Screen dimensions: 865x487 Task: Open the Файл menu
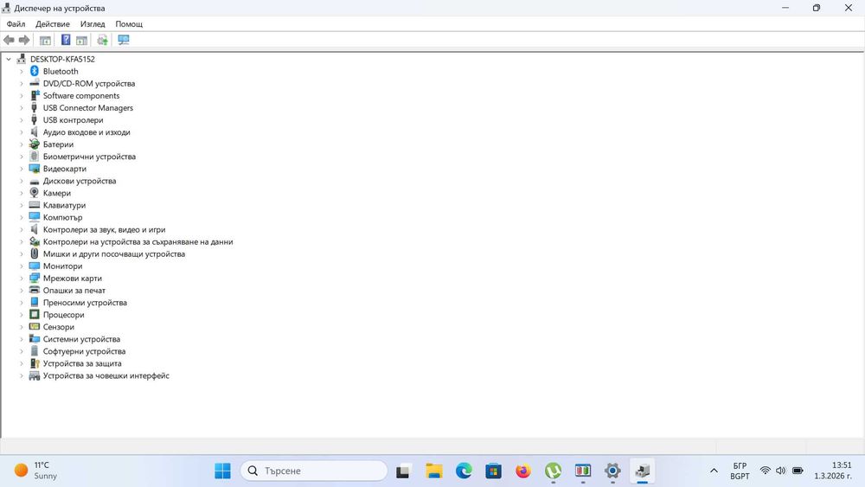pyautogui.click(x=16, y=23)
